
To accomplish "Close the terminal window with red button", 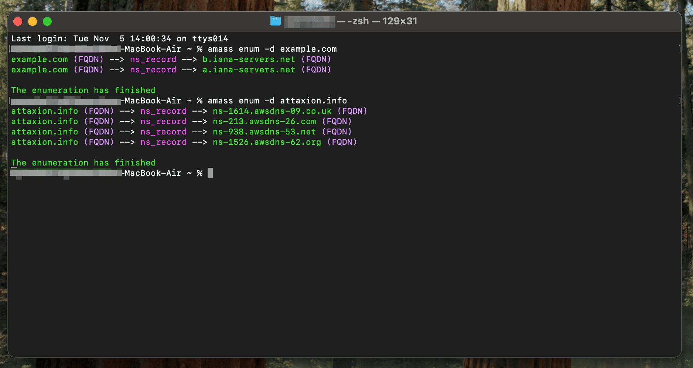I will (18, 21).
